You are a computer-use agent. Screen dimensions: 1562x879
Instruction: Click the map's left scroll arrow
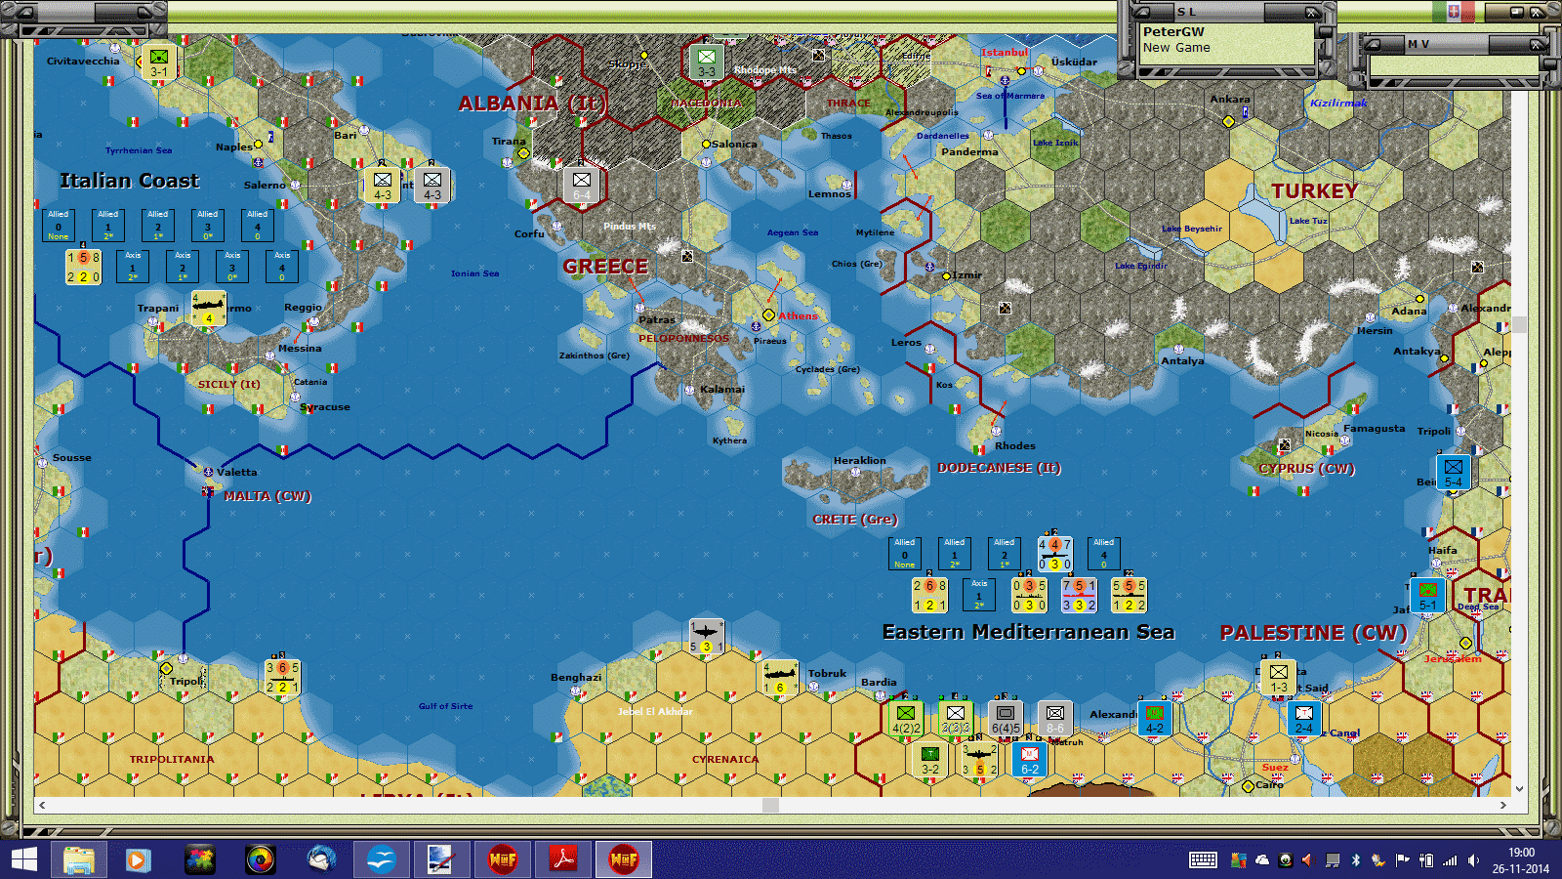tap(41, 805)
